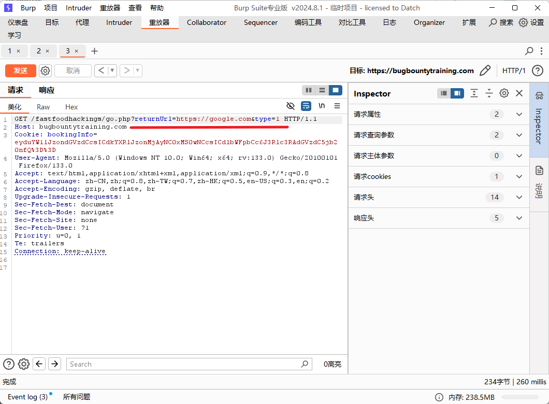This screenshot has width=549, height=404.
Task: Click the Inspector side tab
Action: [539, 120]
